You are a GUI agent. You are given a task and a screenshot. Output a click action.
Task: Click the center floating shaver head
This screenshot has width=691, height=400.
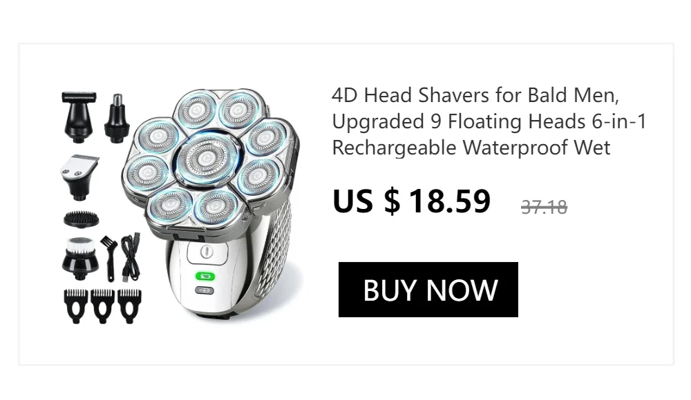pyautogui.click(x=206, y=159)
